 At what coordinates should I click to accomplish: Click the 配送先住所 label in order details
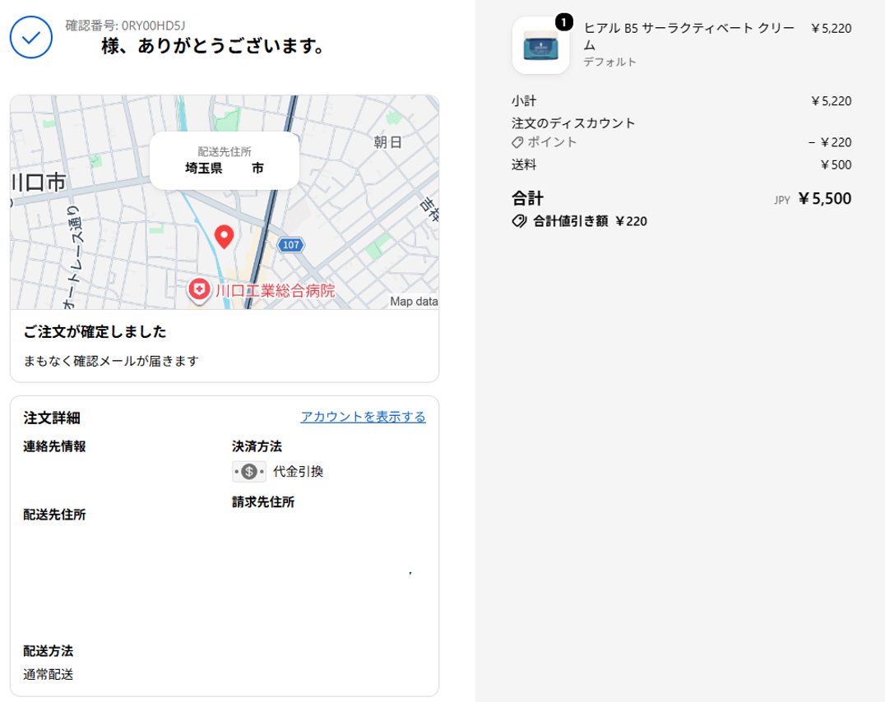pyautogui.click(x=55, y=515)
